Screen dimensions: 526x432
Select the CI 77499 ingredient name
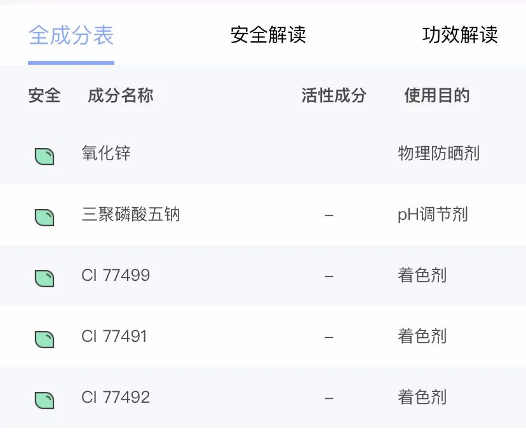tap(116, 275)
